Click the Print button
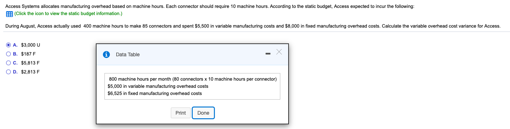Image resolution: width=510 pixels, height=129 pixels. point(181,113)
